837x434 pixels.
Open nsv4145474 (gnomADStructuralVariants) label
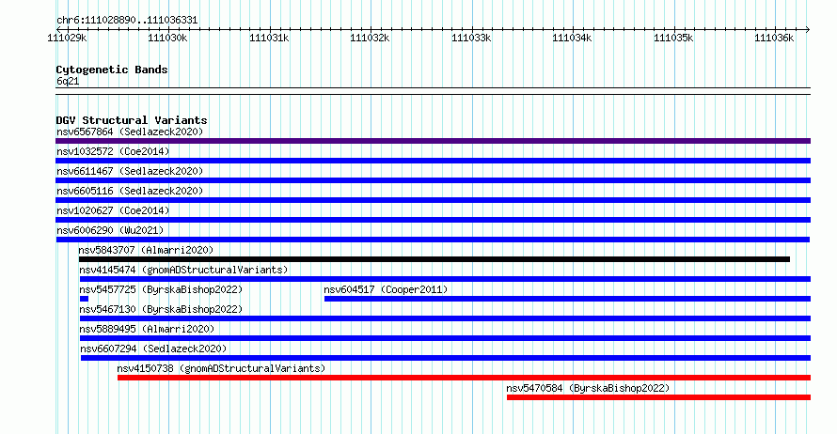point(183,270)
